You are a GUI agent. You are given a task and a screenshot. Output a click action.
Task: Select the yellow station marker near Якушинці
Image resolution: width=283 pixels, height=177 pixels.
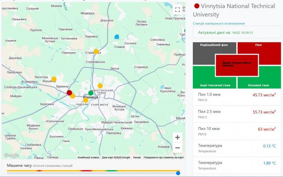[x=54, y=79]
